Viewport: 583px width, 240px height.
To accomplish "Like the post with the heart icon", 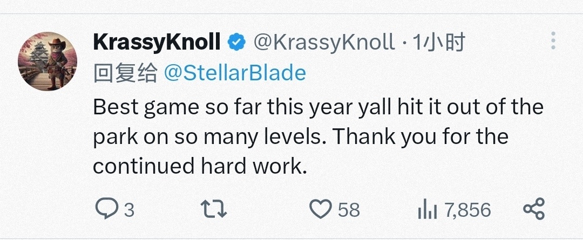I will pyautogui.click(x=322, y=209).
